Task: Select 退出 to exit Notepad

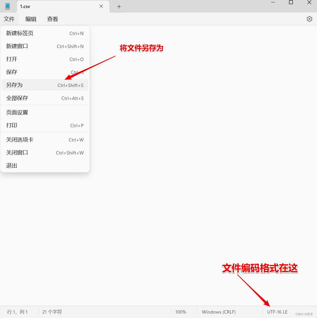Action: pos(11,165)
